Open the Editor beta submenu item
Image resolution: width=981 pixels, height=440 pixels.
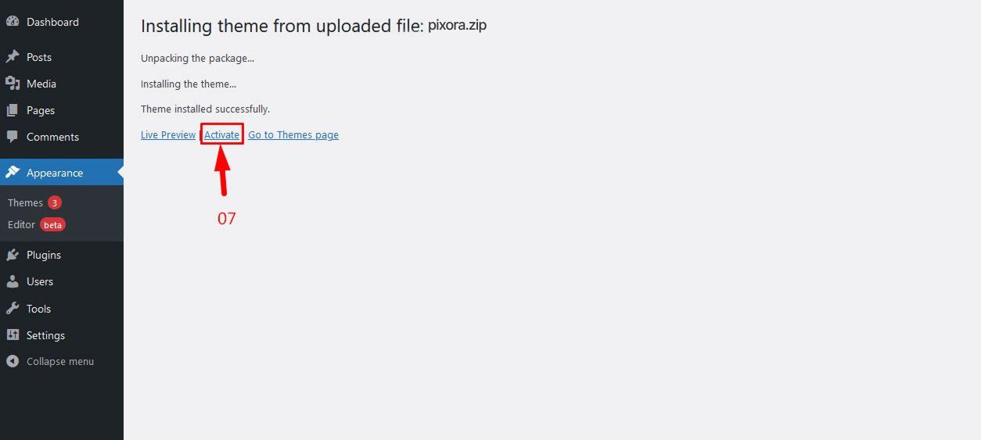tap(21, 224)
